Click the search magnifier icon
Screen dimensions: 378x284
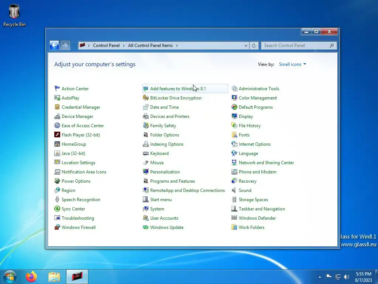[x=332, y=45]
